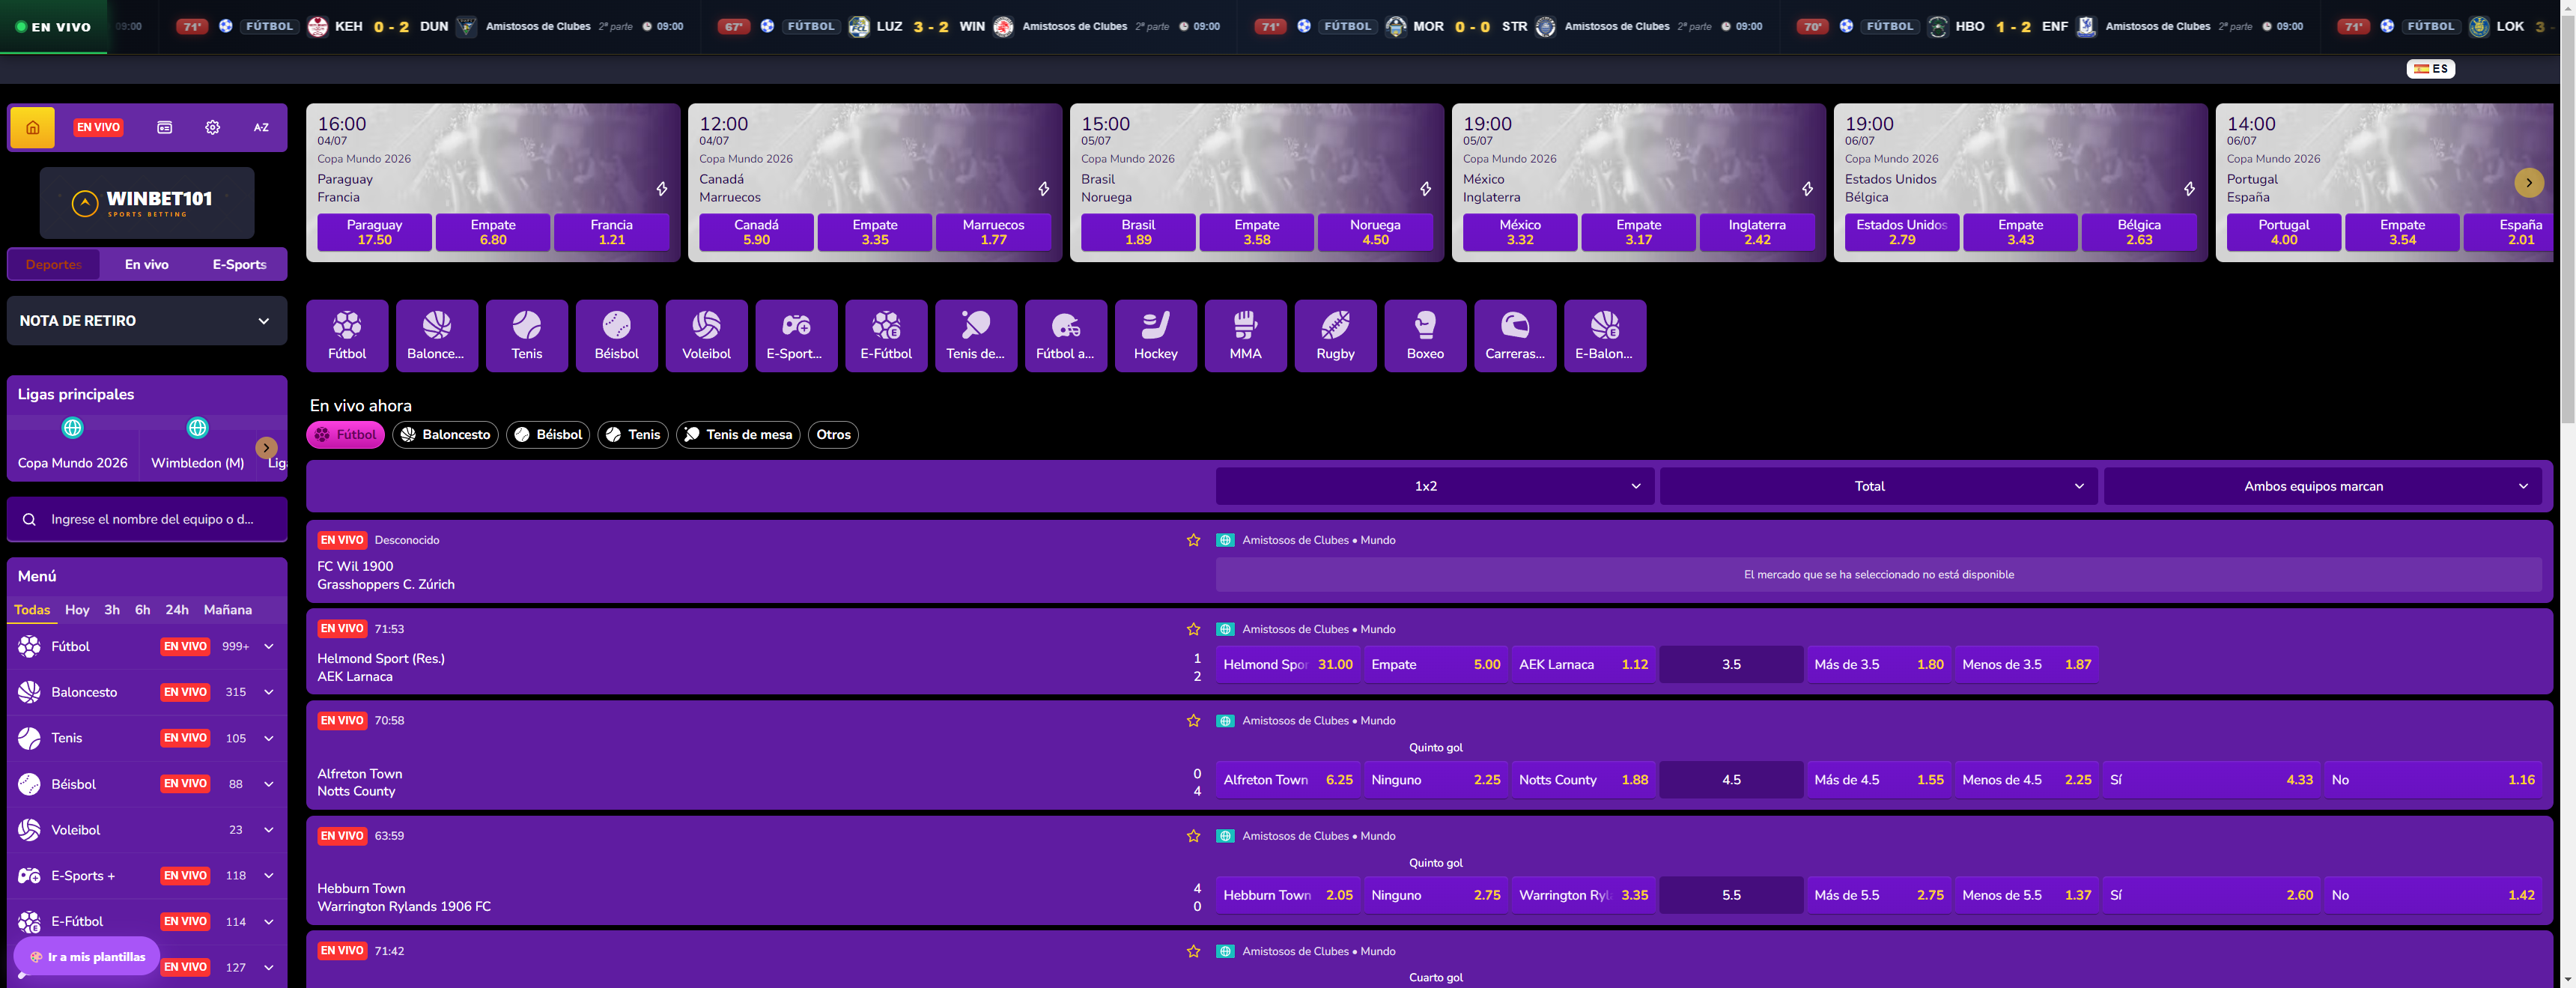Image resolution: width=2576 pixels, height=988 pixels.
Task: Favorite the Helmond Sport match
Action: 1193,629
